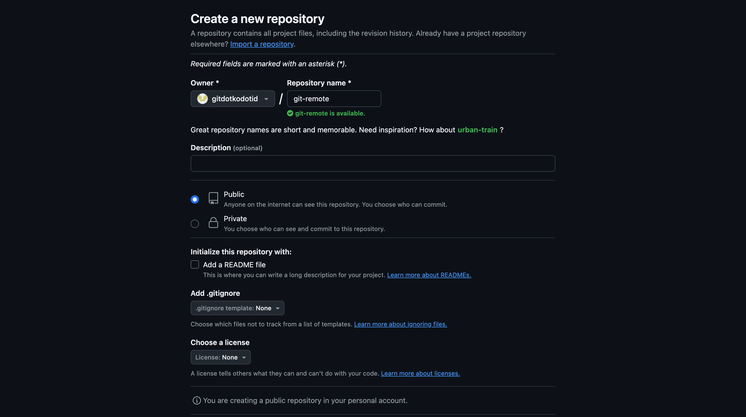746x417 pixels.
Task: Expand the .gitignore template dropdown
Action: pos(237,308)
